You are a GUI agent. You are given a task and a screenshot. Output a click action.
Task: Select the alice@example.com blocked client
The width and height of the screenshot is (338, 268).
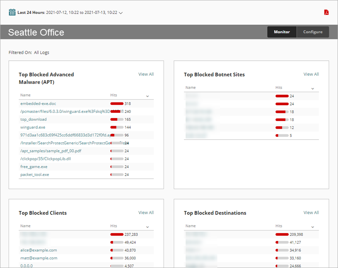click(38, 250)
